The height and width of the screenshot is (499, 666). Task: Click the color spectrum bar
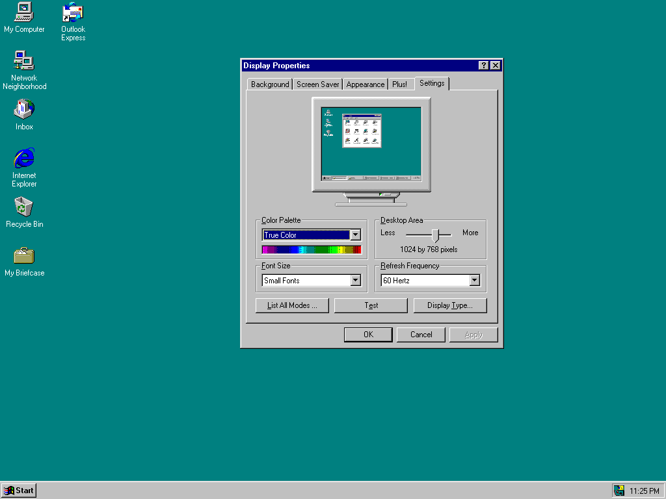click(312, 249)
